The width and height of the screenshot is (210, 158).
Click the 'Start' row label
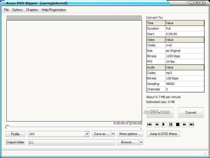pyautogui.click(x=156, y=34)
